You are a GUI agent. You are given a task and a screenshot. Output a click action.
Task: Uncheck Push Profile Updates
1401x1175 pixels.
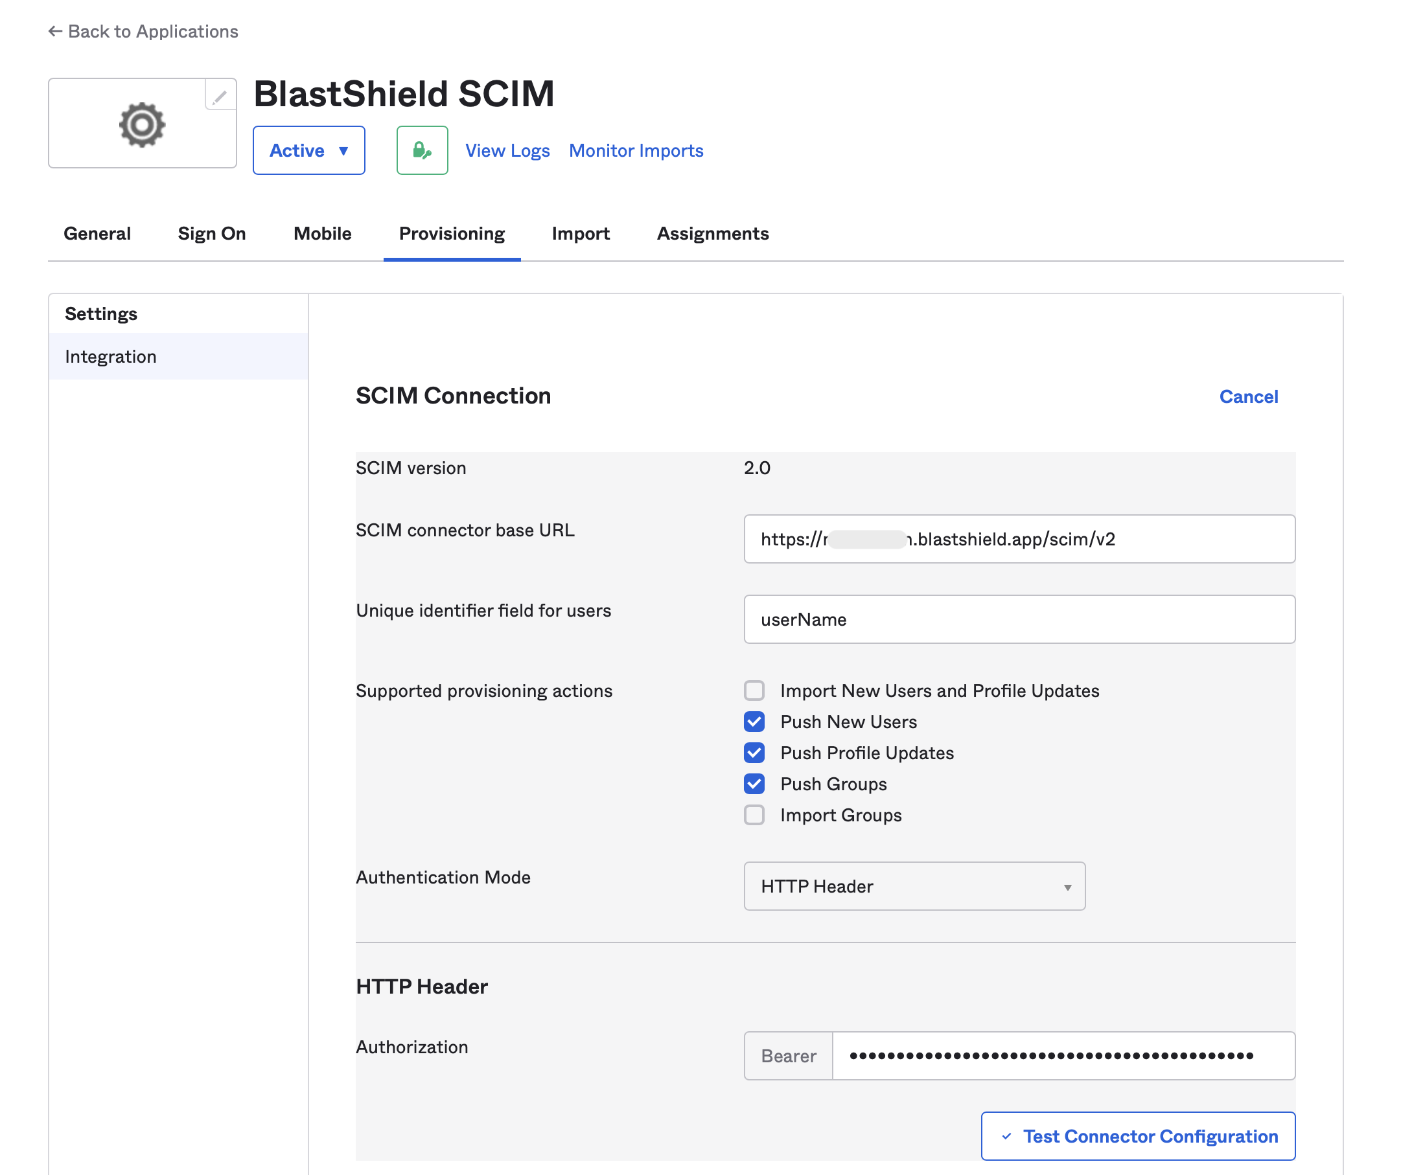[x=754, y=753]
